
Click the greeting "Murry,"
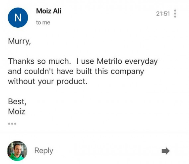[x=20, y=42]
